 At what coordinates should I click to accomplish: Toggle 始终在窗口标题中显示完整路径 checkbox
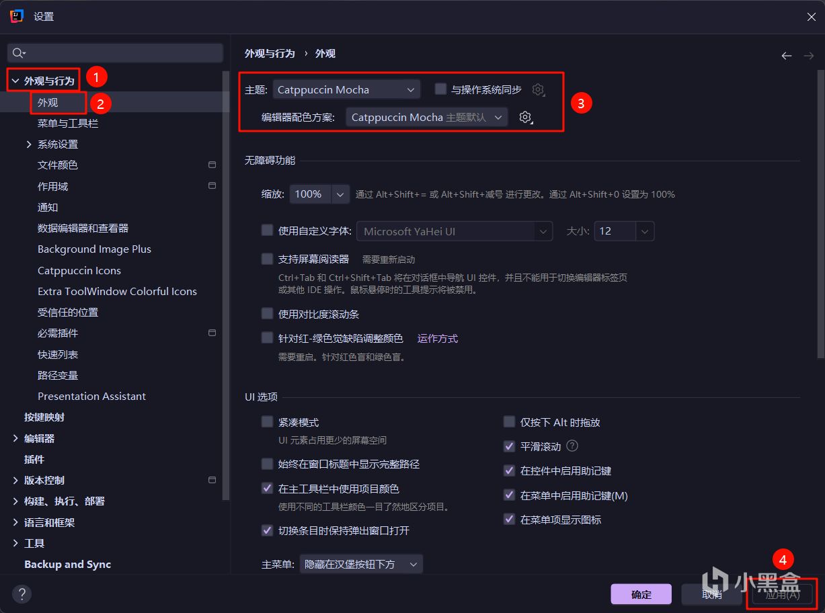coord(267,464)
